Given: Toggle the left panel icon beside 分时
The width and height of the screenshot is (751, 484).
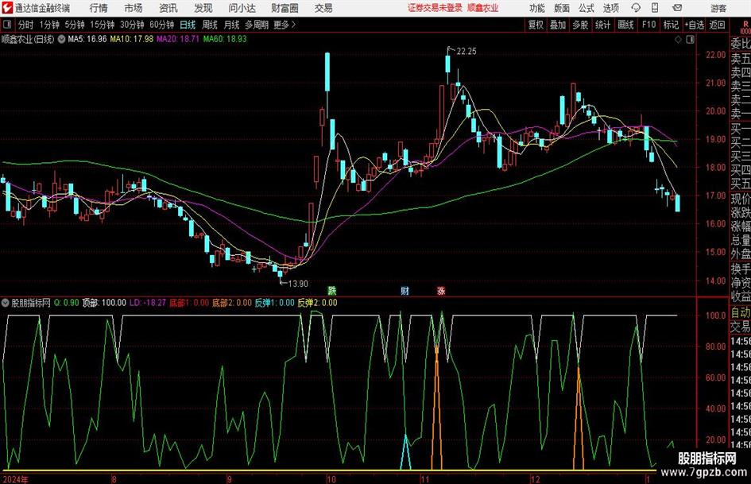Looking at the screenshot, I should click(7, 25).
